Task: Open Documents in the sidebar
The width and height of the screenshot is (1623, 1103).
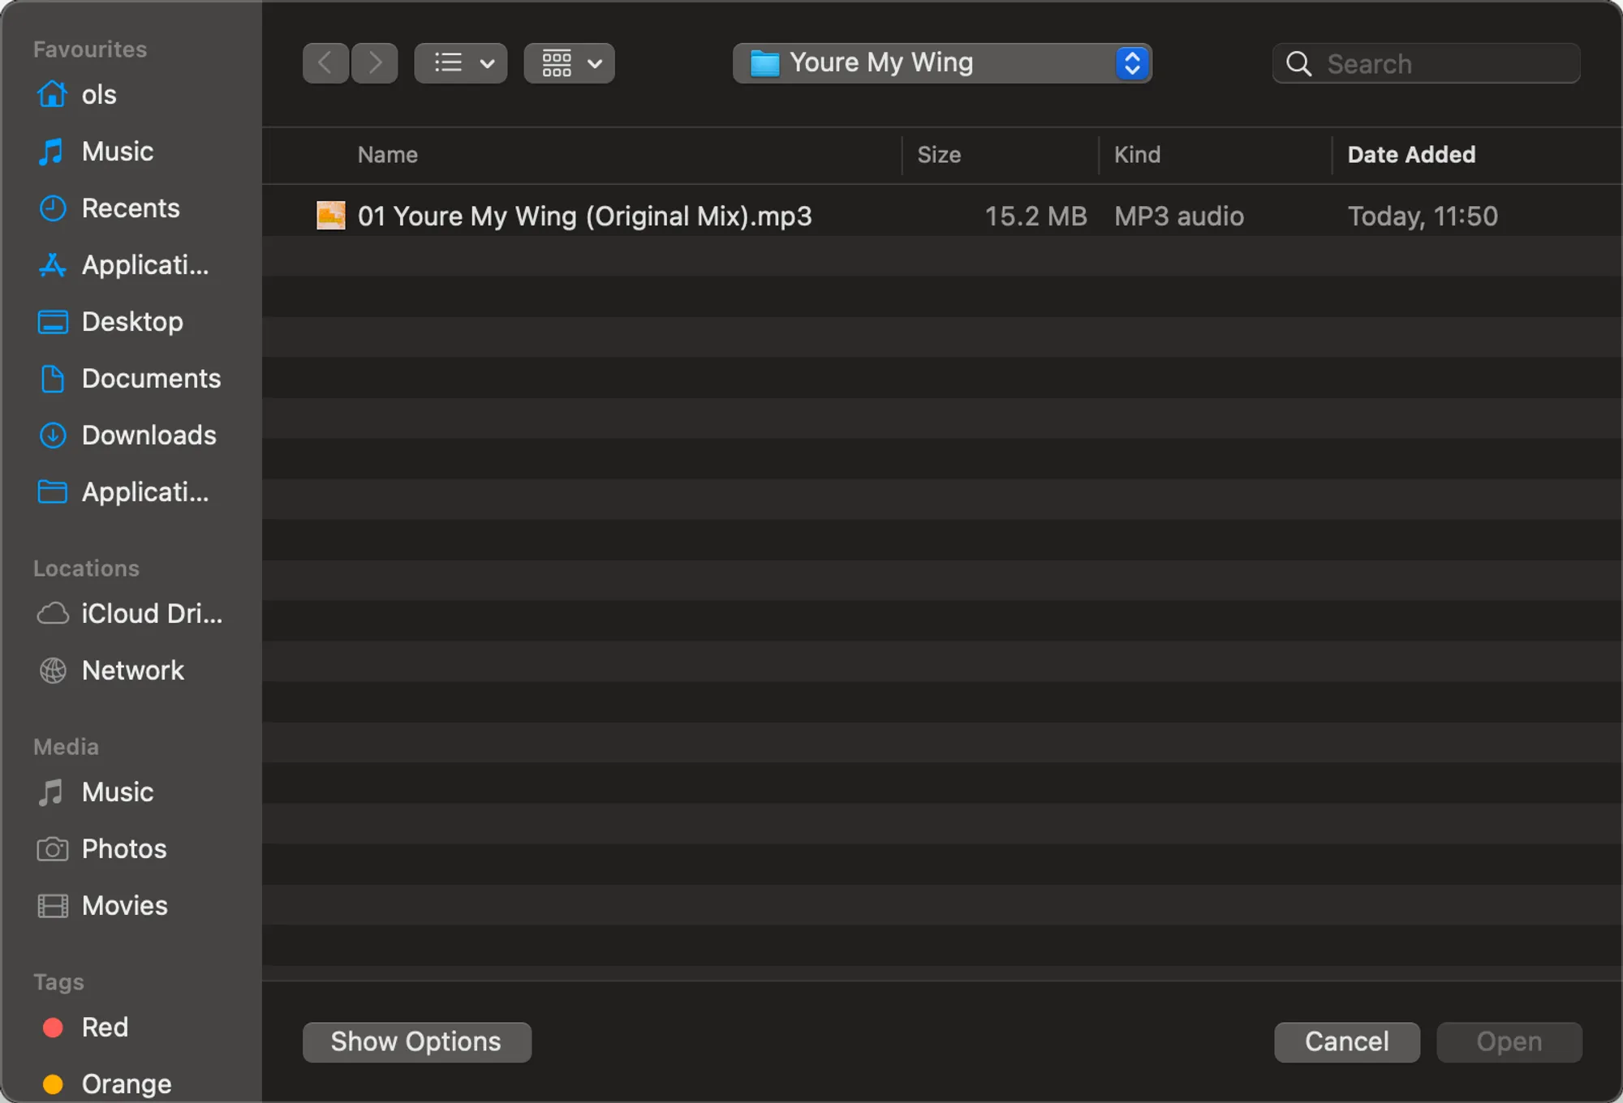Action: tap(150, 379)
